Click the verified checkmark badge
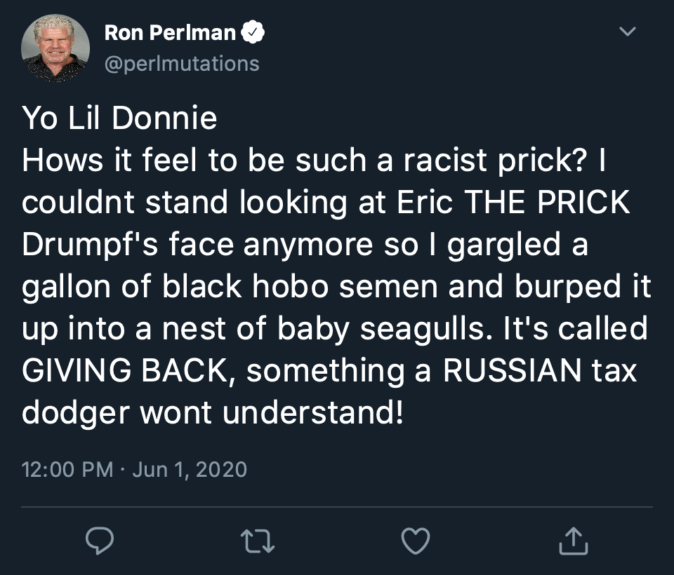The image size is (674, 575). [252, 32]
